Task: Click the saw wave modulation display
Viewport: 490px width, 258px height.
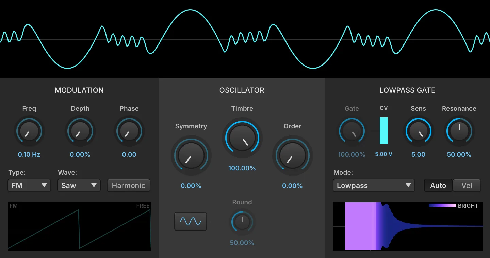Action: pos(80,226)
